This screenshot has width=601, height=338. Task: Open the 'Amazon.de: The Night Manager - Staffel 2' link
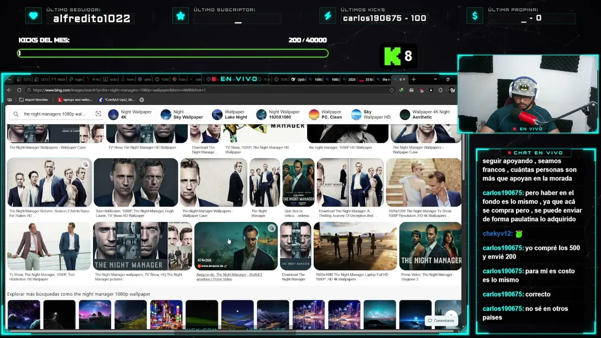(x=229, y=277)
